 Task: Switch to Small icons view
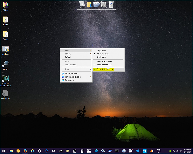pyautogui.click(x=108, y=57)
